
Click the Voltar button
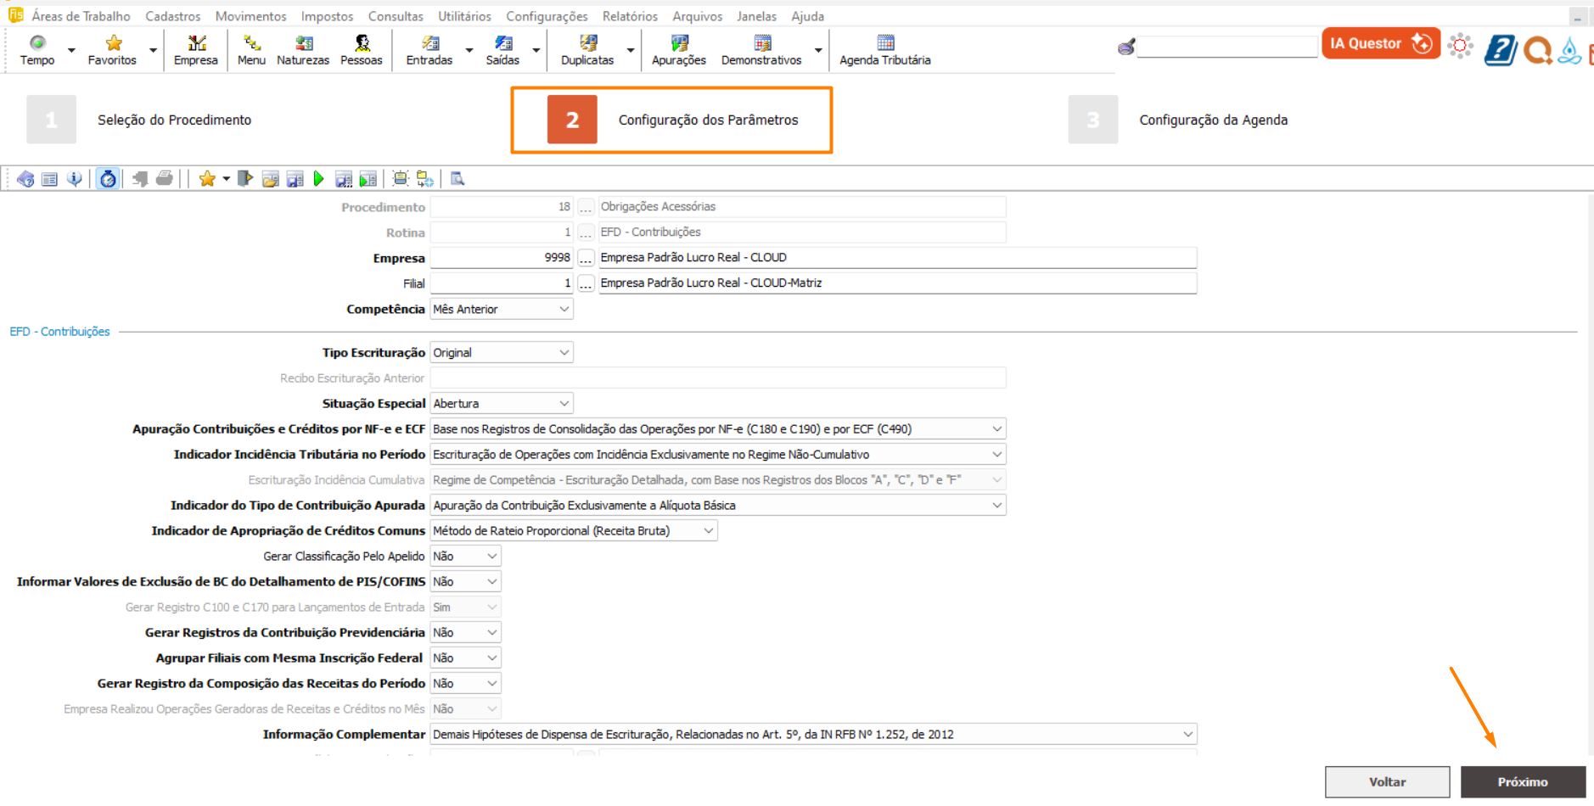click(x=1387, y=782)
